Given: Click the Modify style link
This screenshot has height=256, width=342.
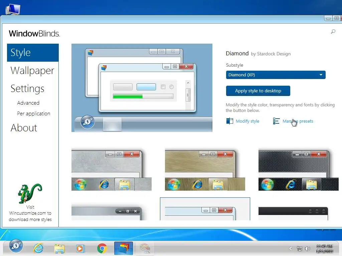Looking at the screenshot, I should coord(247,121).
